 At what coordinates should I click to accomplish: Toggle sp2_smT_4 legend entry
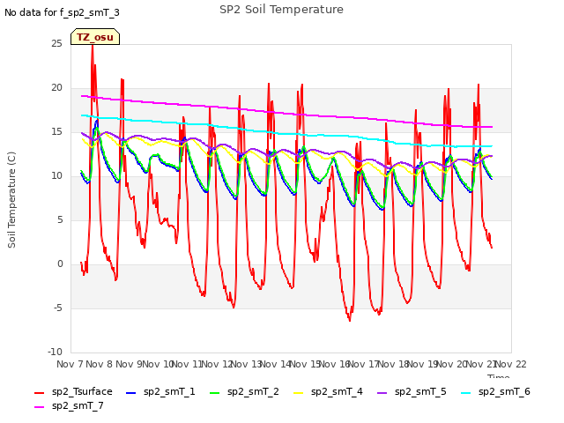[x=328, y=391]
